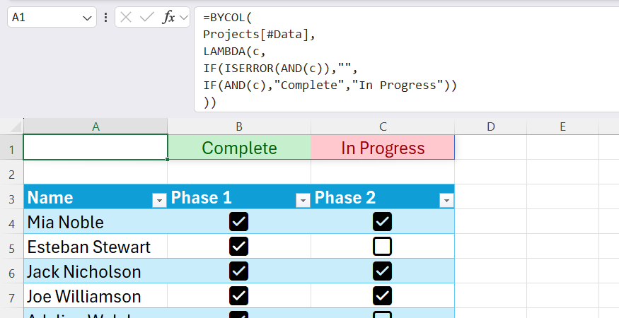The width and height of the screenshot is (619, 318).
Task: Select column B header
Action: [x=239, y=126]
